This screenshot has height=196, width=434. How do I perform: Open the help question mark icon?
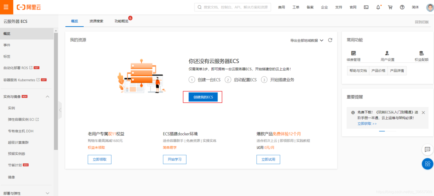click(x=402, y=7)
